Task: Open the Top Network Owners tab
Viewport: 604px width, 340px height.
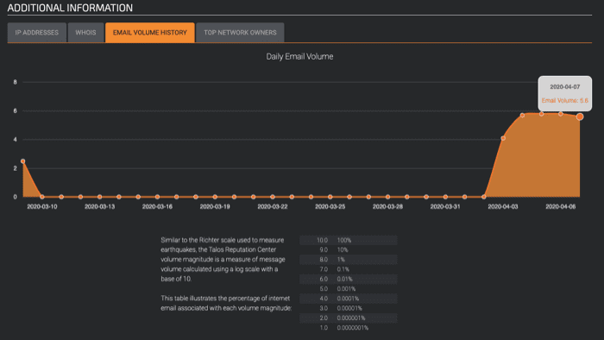Action: pyautogui.click(x=240, y=33)
